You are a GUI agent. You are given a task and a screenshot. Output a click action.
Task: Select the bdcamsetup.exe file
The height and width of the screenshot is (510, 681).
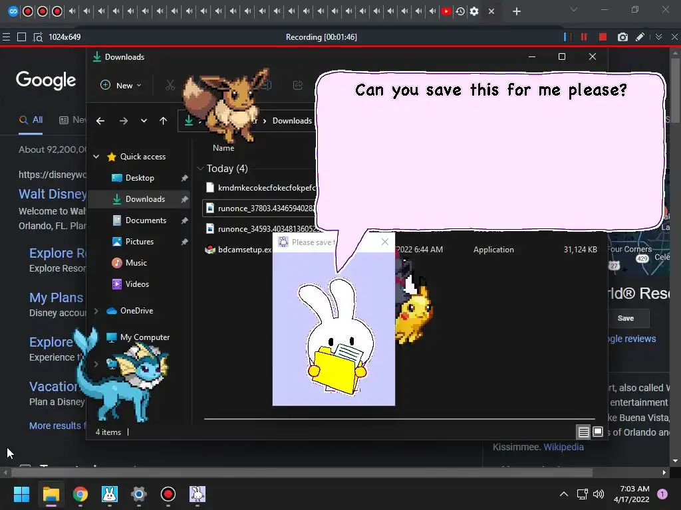(239, 250)
